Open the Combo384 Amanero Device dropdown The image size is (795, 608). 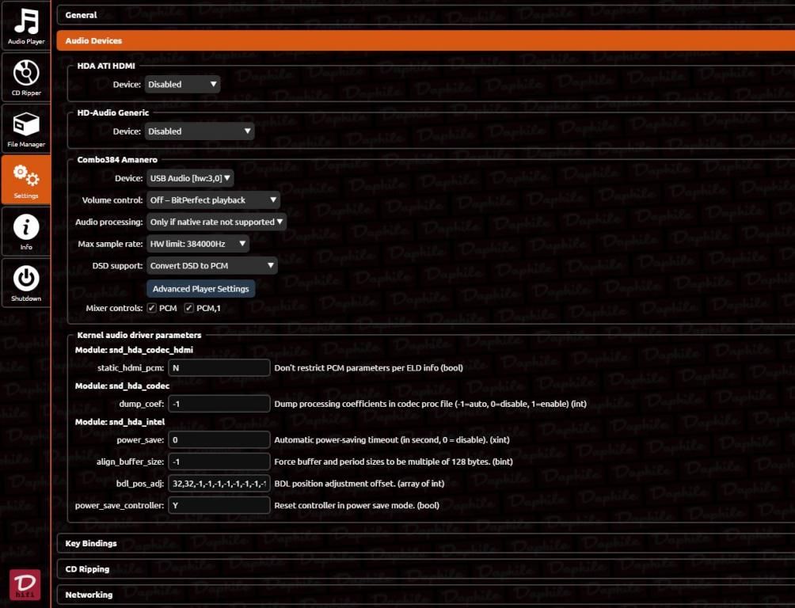point(190,178)
